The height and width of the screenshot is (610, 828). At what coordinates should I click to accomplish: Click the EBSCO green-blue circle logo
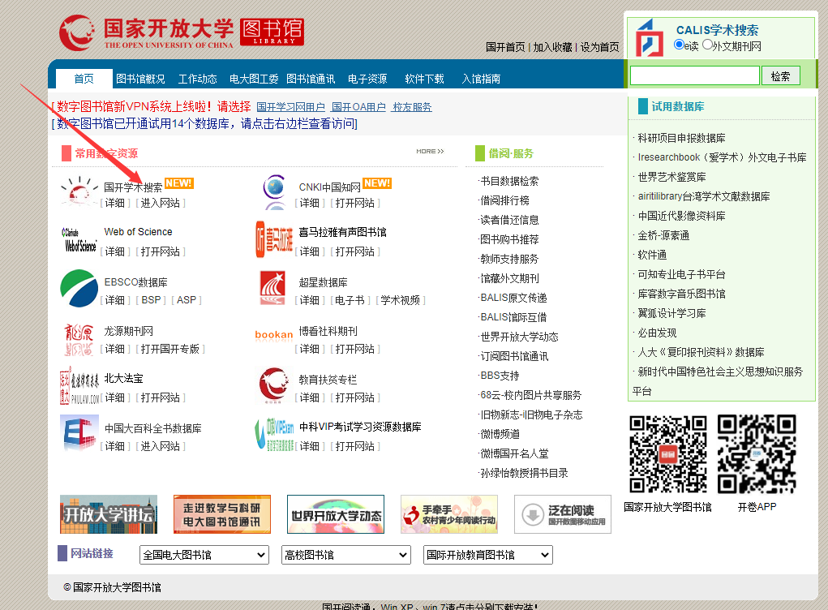tap(79, 288)
